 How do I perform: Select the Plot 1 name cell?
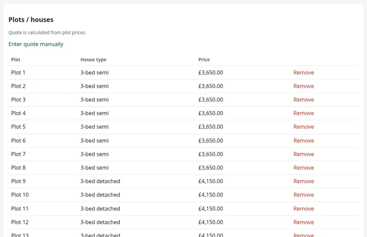tap(18, 73)
